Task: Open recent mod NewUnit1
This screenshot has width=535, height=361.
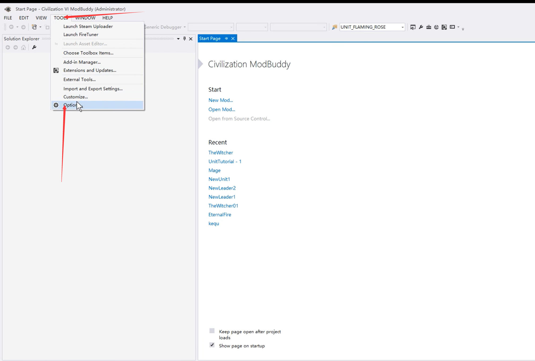Action: coord(219,179)
